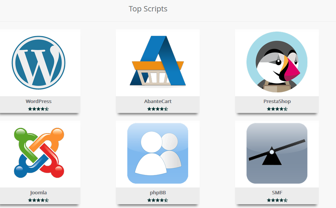
Task: Select the phpBB users icon
Action: click(158, 153)
